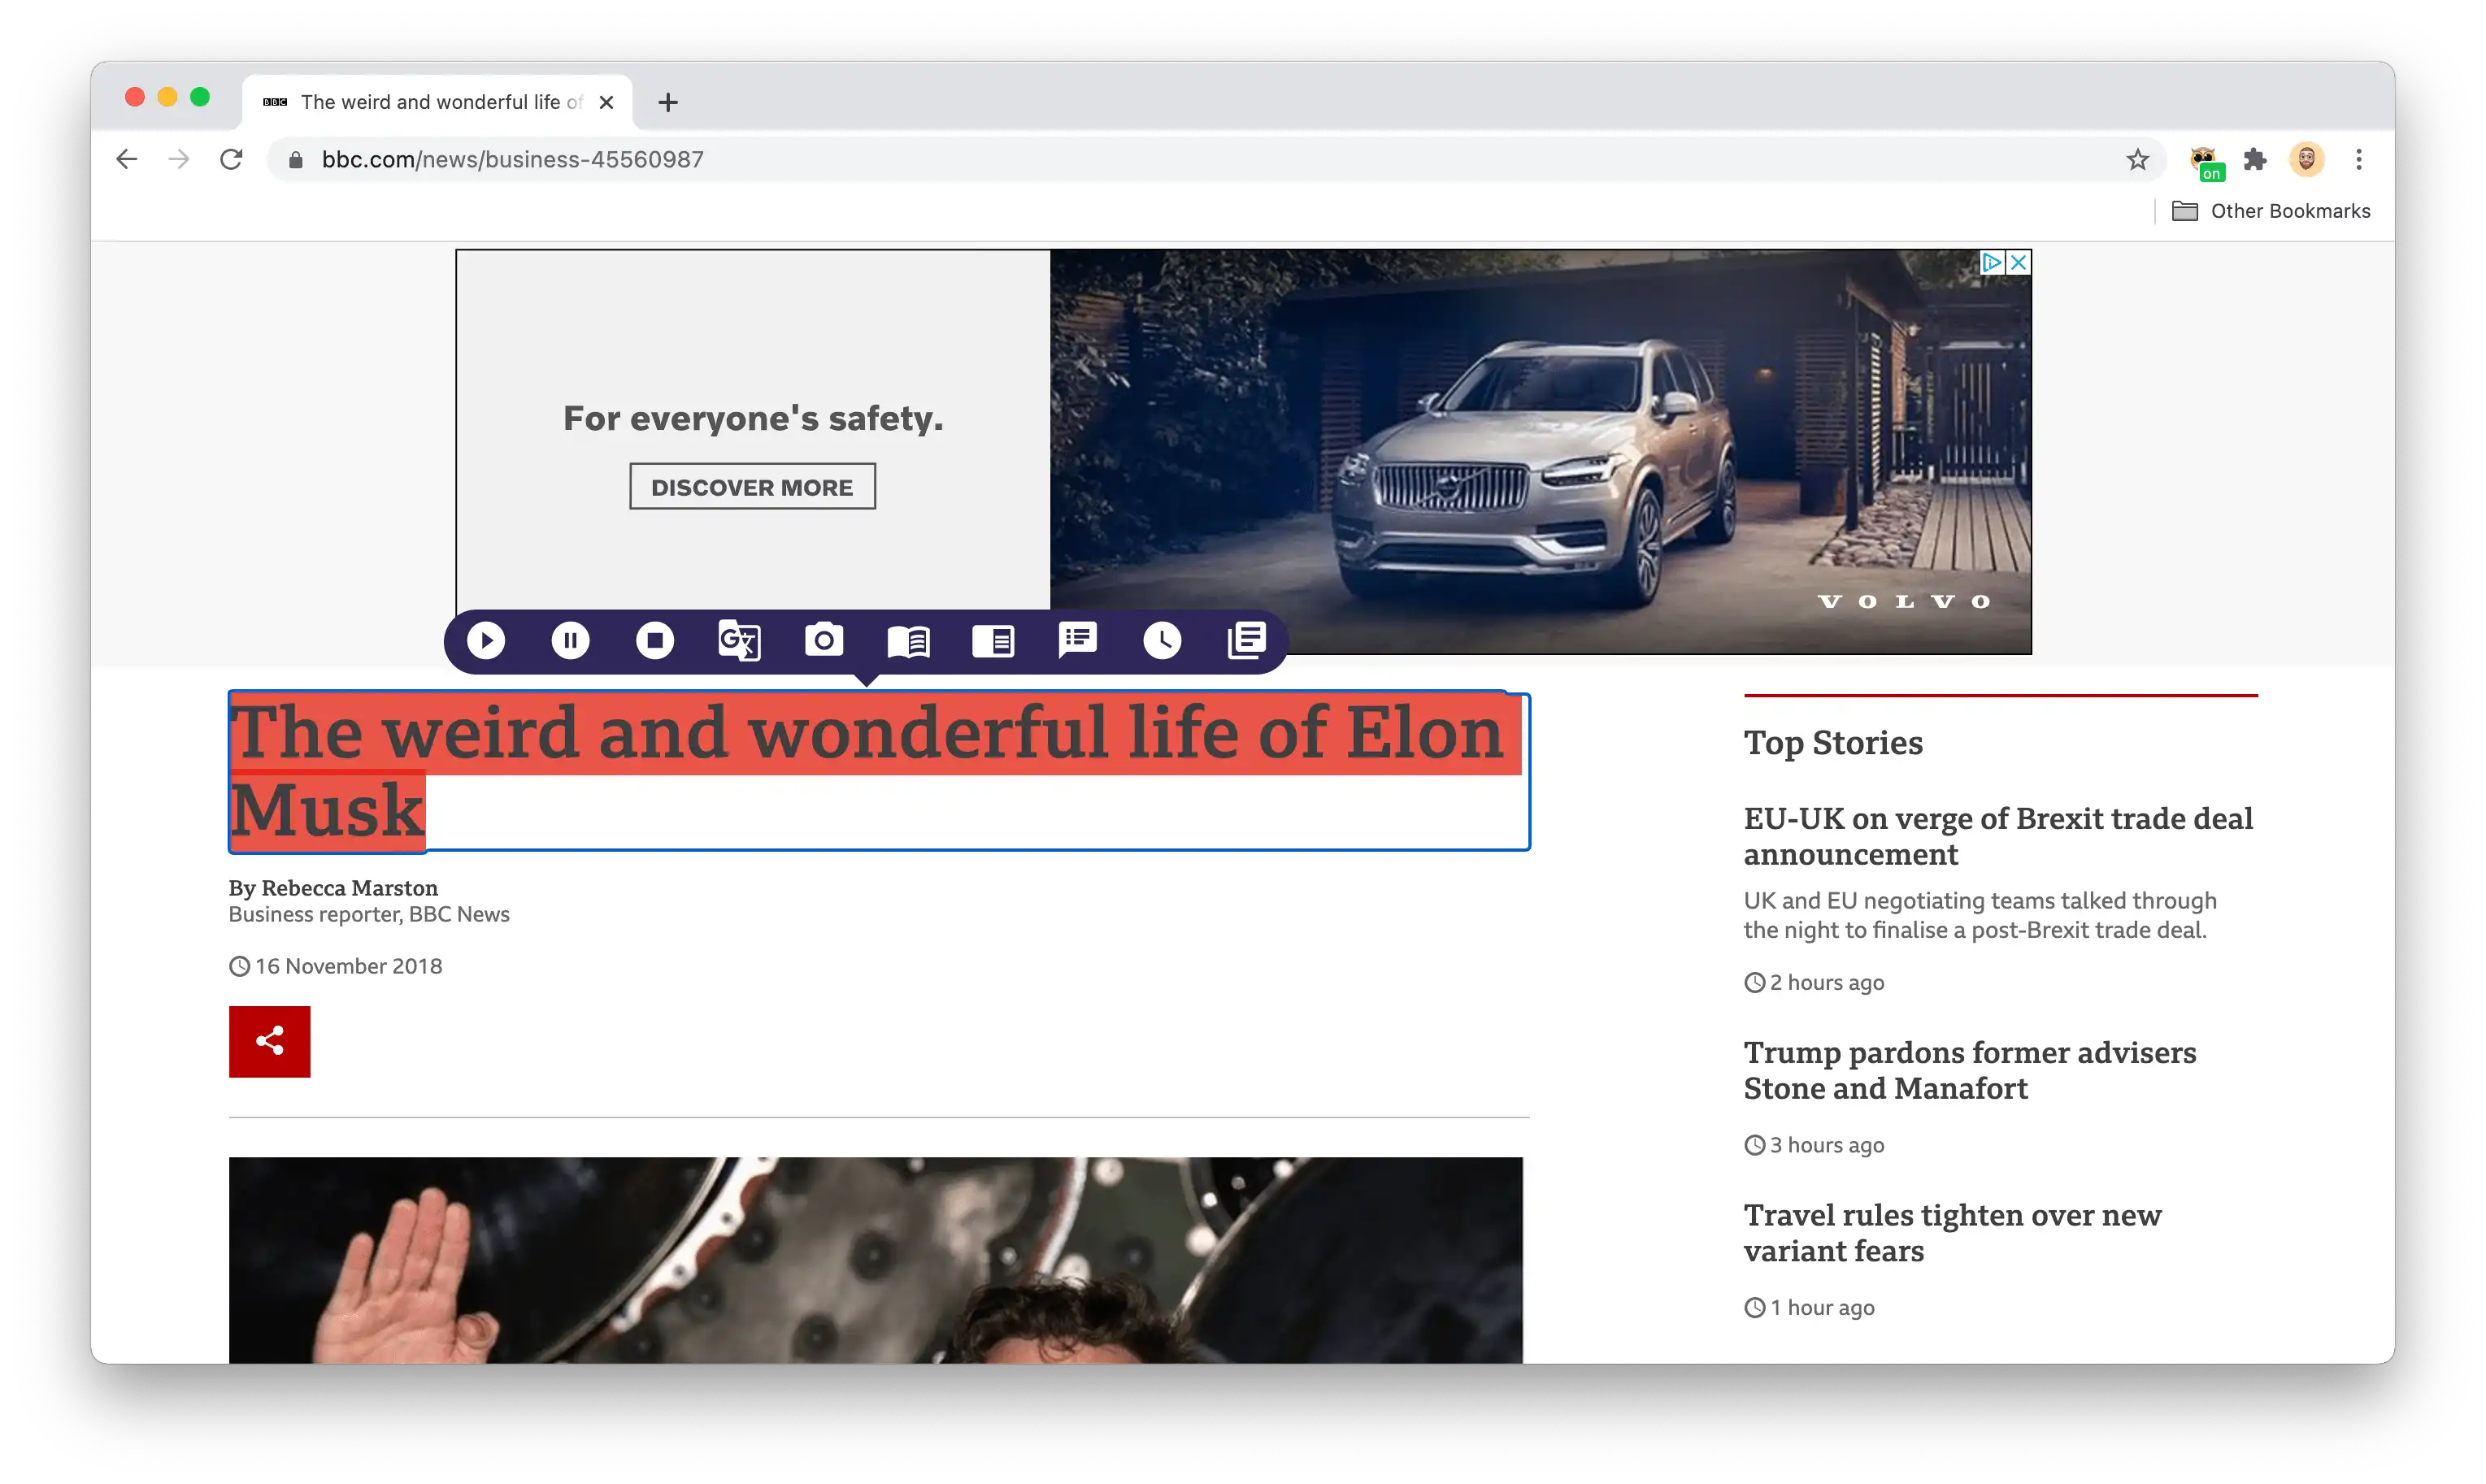Stop the reading in the floating toolbar
The image size is (2486, 1484).
(x=655, y=640)
